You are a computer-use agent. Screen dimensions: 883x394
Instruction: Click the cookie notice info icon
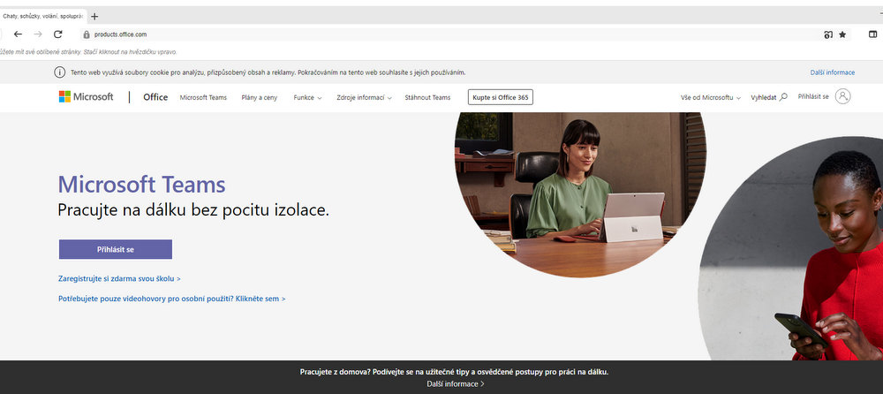(x=59, y=72)
